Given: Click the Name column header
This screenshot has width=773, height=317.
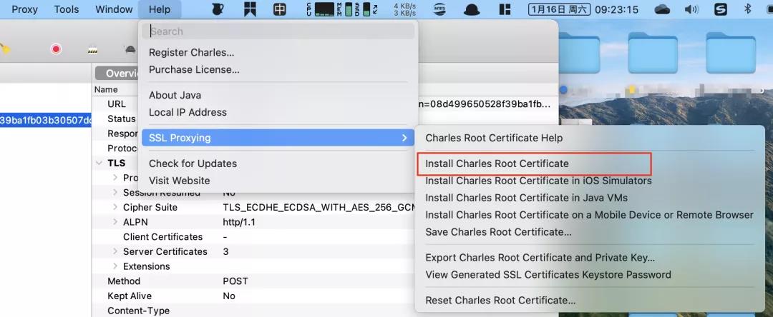Looking at the screenshot, I should [106, 89].
